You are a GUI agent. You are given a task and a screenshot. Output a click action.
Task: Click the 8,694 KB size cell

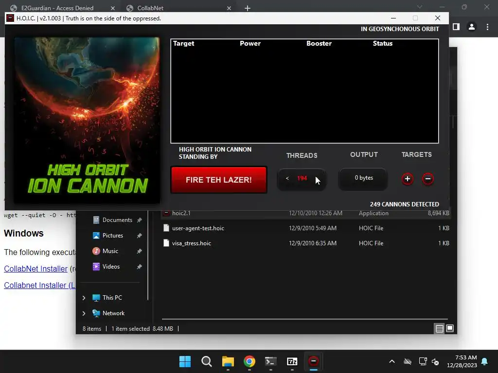[438, 213]
